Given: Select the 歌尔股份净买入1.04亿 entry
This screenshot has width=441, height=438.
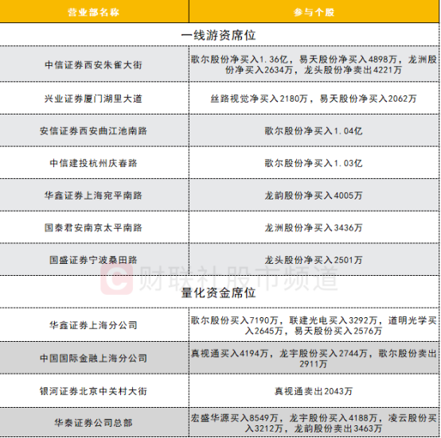Looking at the screenshot, I should [314, 131].
